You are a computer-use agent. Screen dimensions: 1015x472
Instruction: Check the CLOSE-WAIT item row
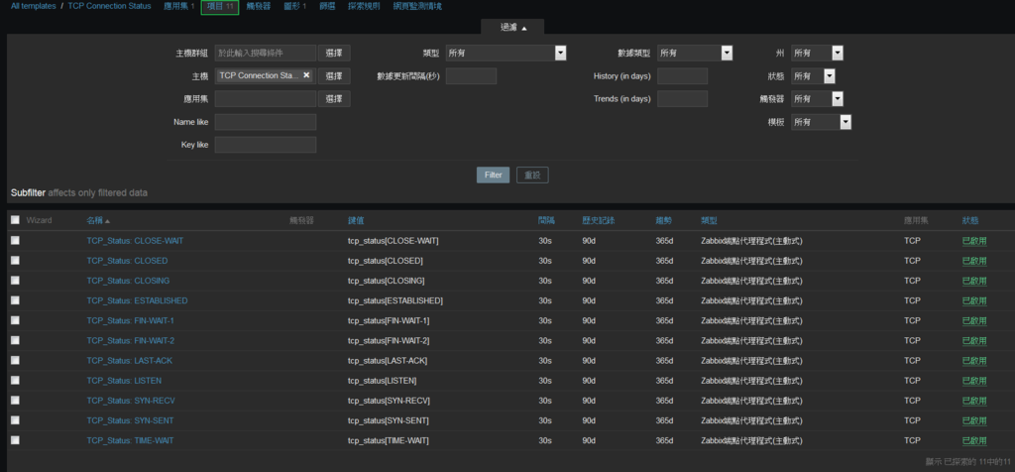pos(15,240)
